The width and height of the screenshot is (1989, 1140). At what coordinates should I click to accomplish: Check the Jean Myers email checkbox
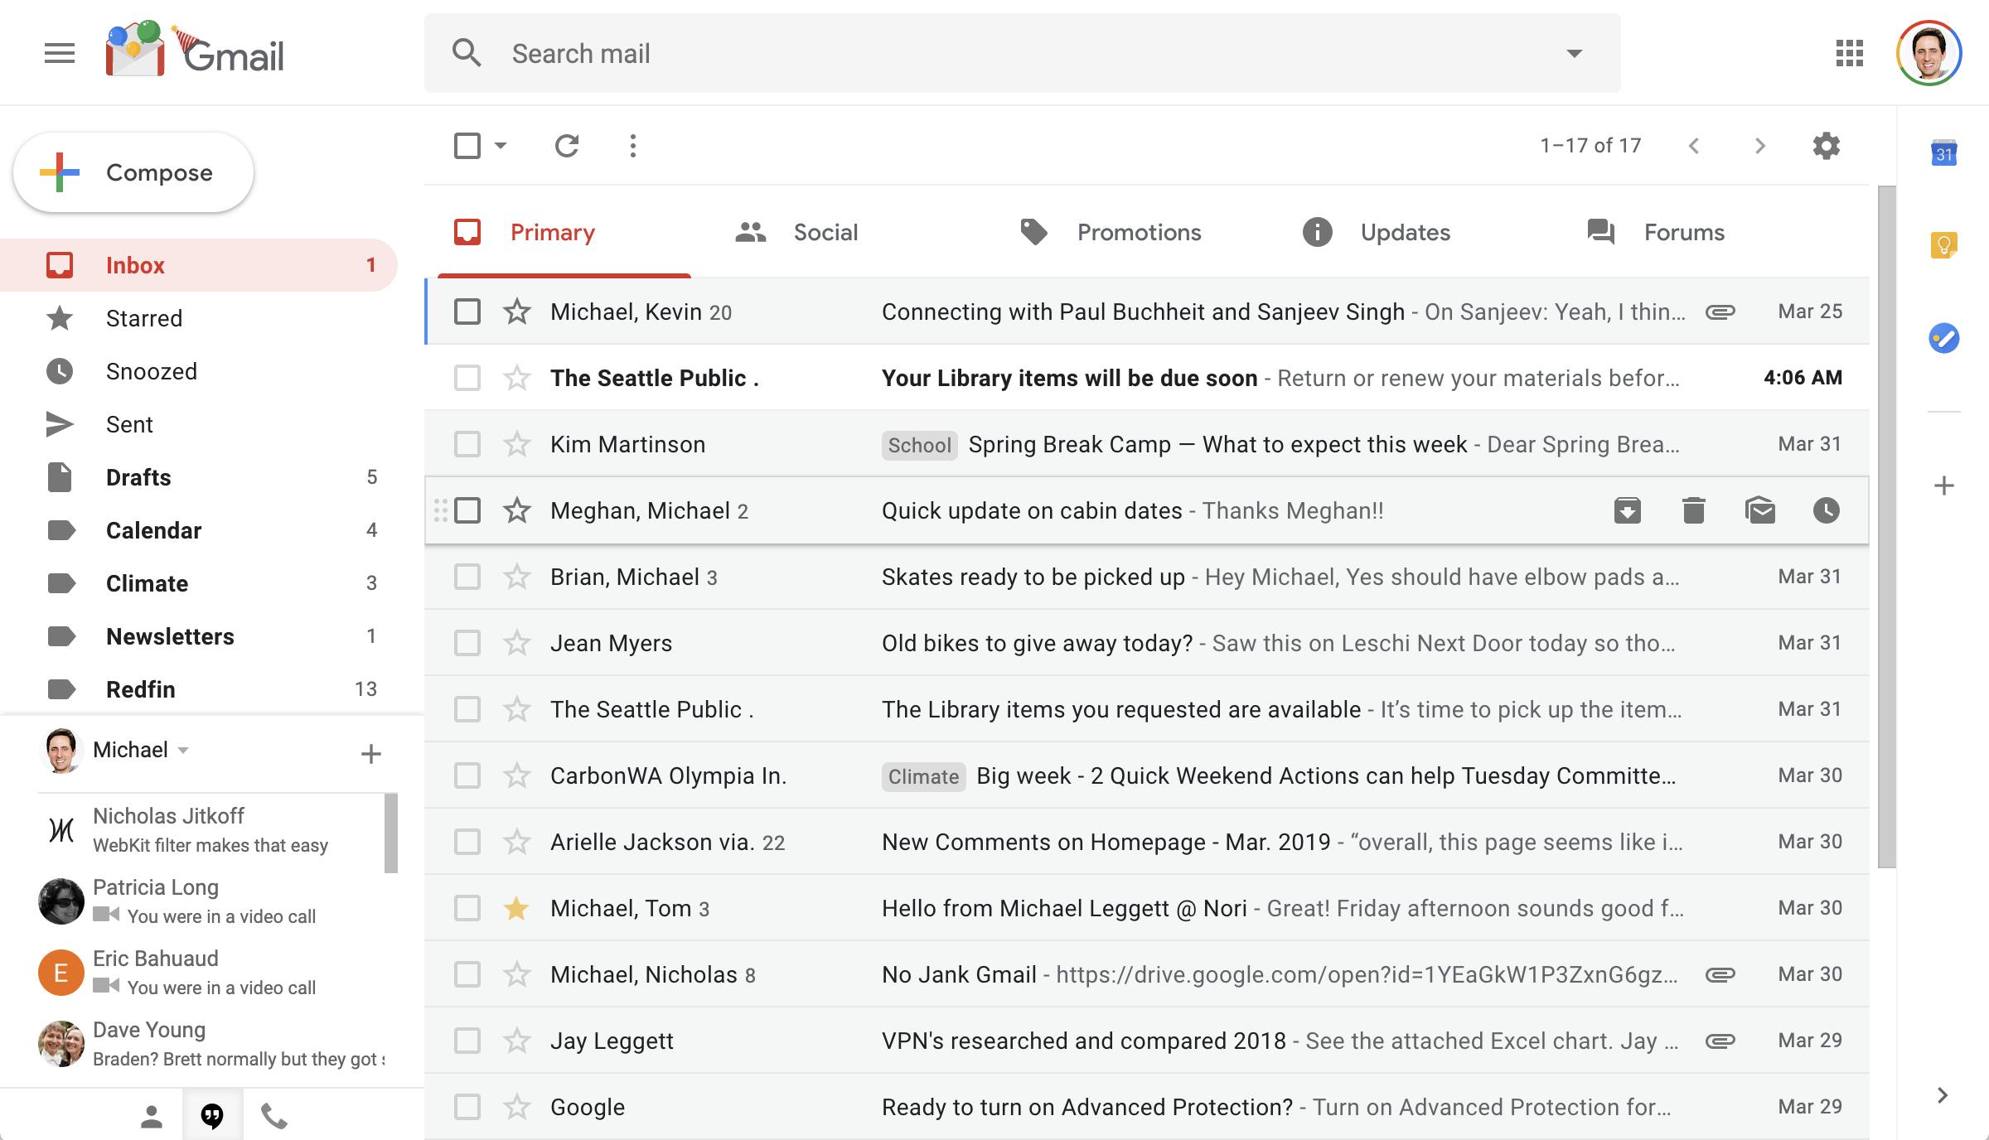(467, 643)
